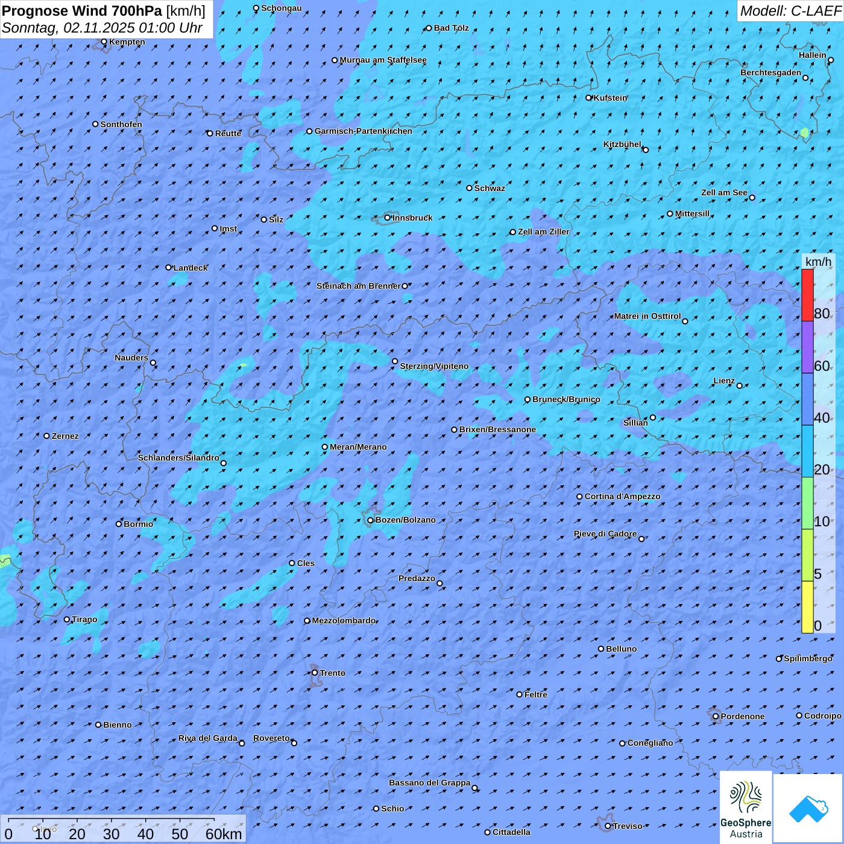Click the Brixen/Bressanone label
Viewport: 844px width, 844px height.
(497, 429)
